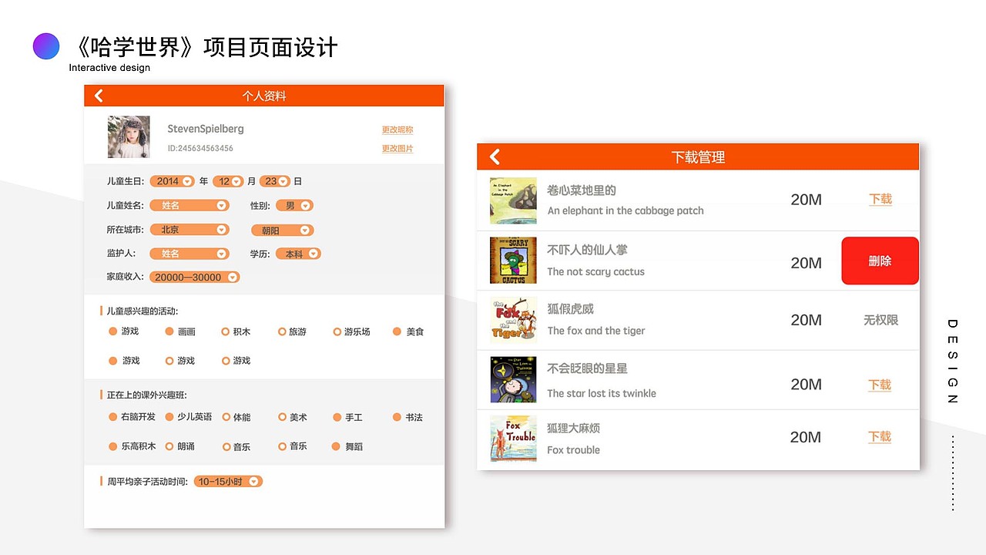Choose 舞蹈 in the 课外兴趣班 list

click(337, 446)
